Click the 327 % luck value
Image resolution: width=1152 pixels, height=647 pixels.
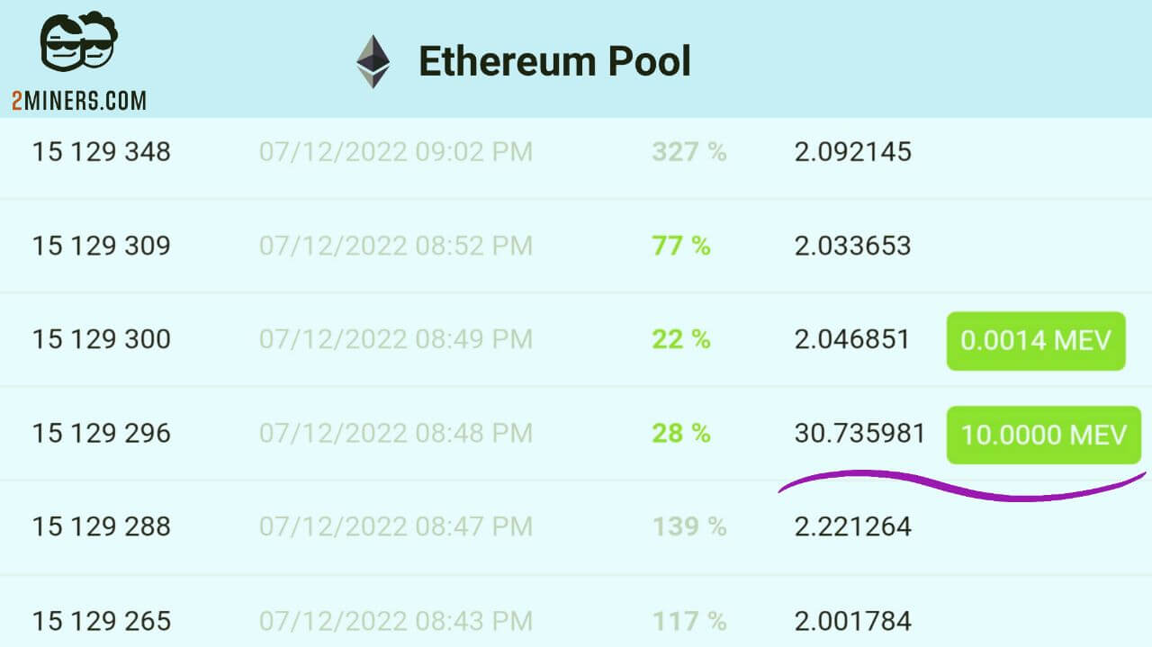point(688,152)
